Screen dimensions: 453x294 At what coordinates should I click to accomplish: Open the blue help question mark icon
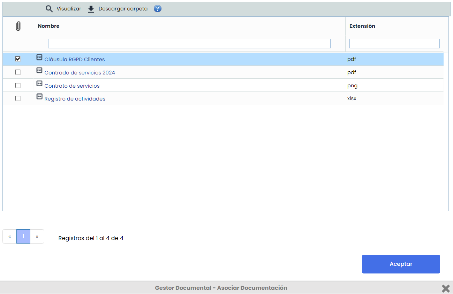pos(158,9)
